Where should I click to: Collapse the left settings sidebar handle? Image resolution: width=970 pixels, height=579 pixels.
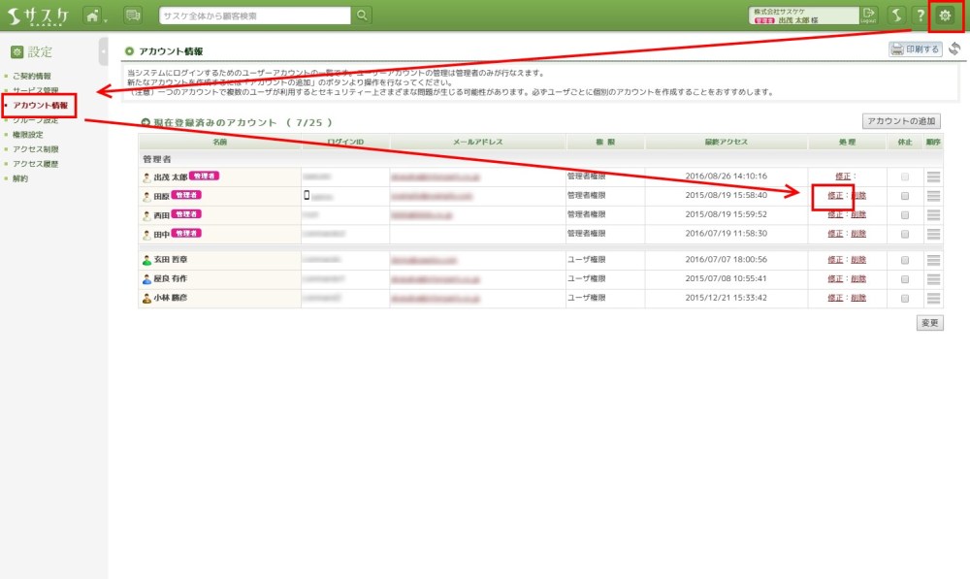[104, 51]
